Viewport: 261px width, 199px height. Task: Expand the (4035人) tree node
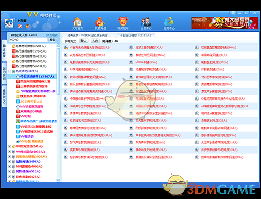coord(10,152)
